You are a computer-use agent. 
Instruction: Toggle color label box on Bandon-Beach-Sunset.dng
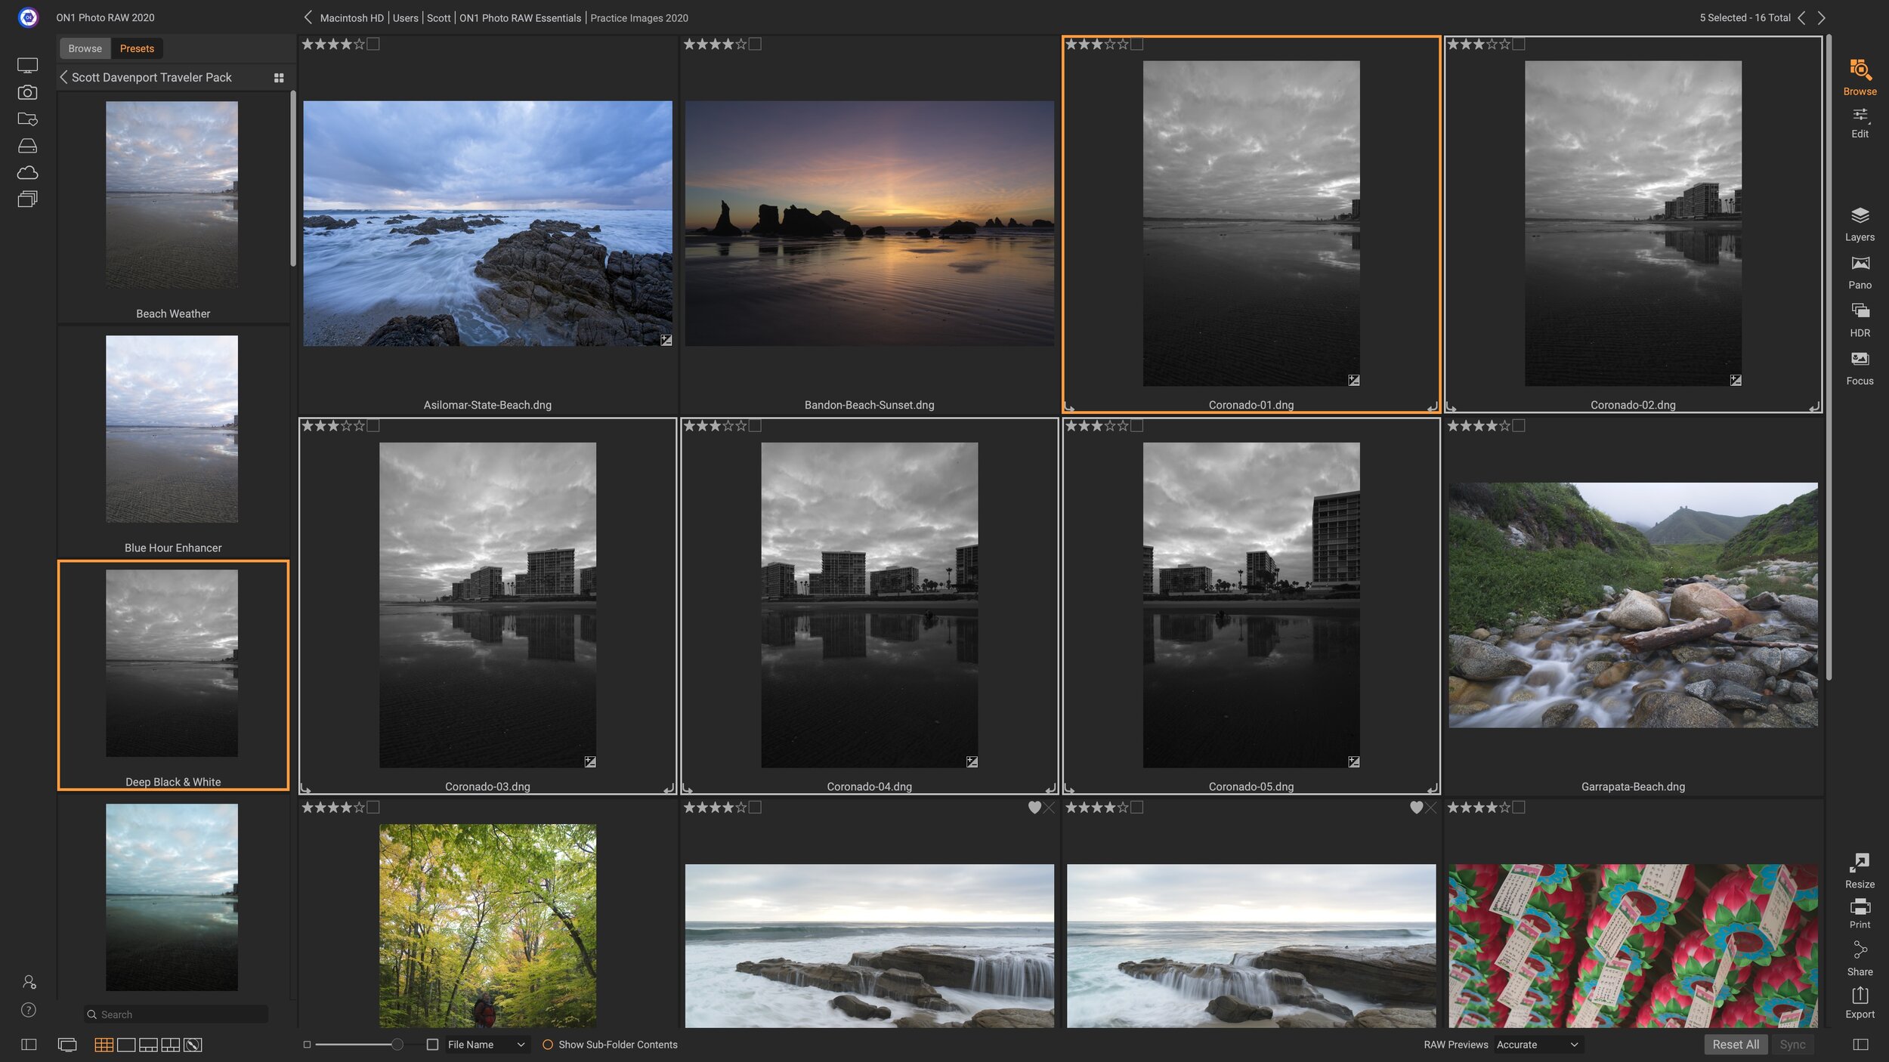click(x=755, y=44)
